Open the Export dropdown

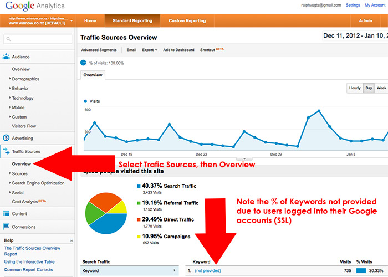pos(150,50)
